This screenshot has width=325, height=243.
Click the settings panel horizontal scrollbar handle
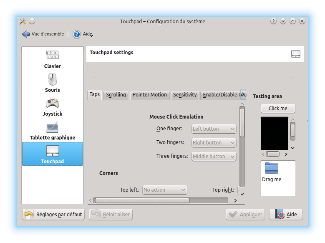tap(142, 200)
